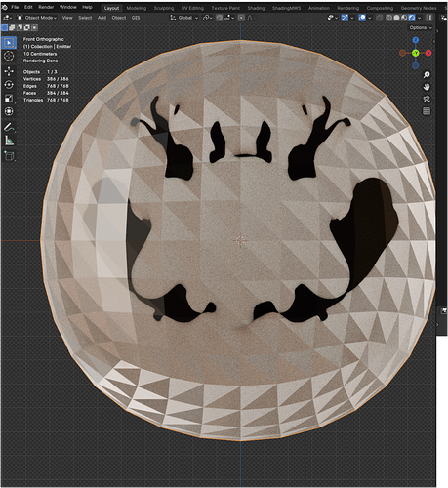Viewport: 448px width, 488px height.
Task: Select the Rotate tool
Action: tap(9, 85)
